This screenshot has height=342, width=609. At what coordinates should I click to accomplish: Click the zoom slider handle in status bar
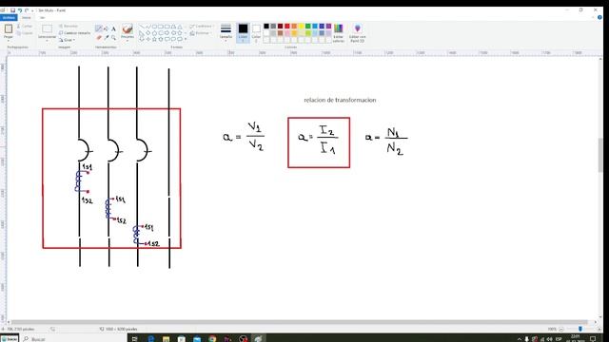click(x=580, y=329)
